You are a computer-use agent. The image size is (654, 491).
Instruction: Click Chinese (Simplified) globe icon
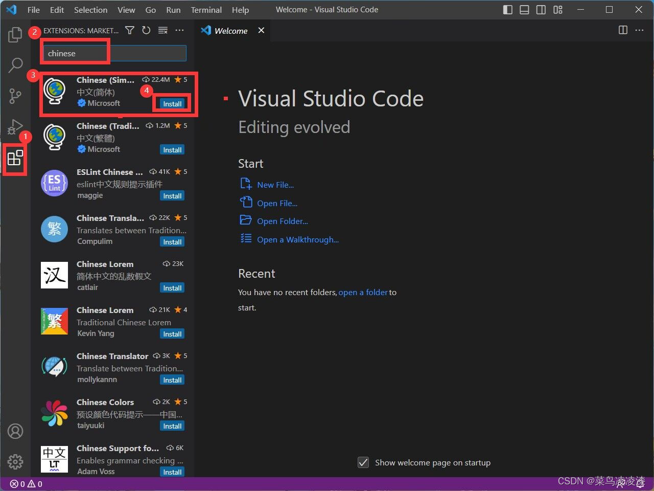click(x=54, y=92)
